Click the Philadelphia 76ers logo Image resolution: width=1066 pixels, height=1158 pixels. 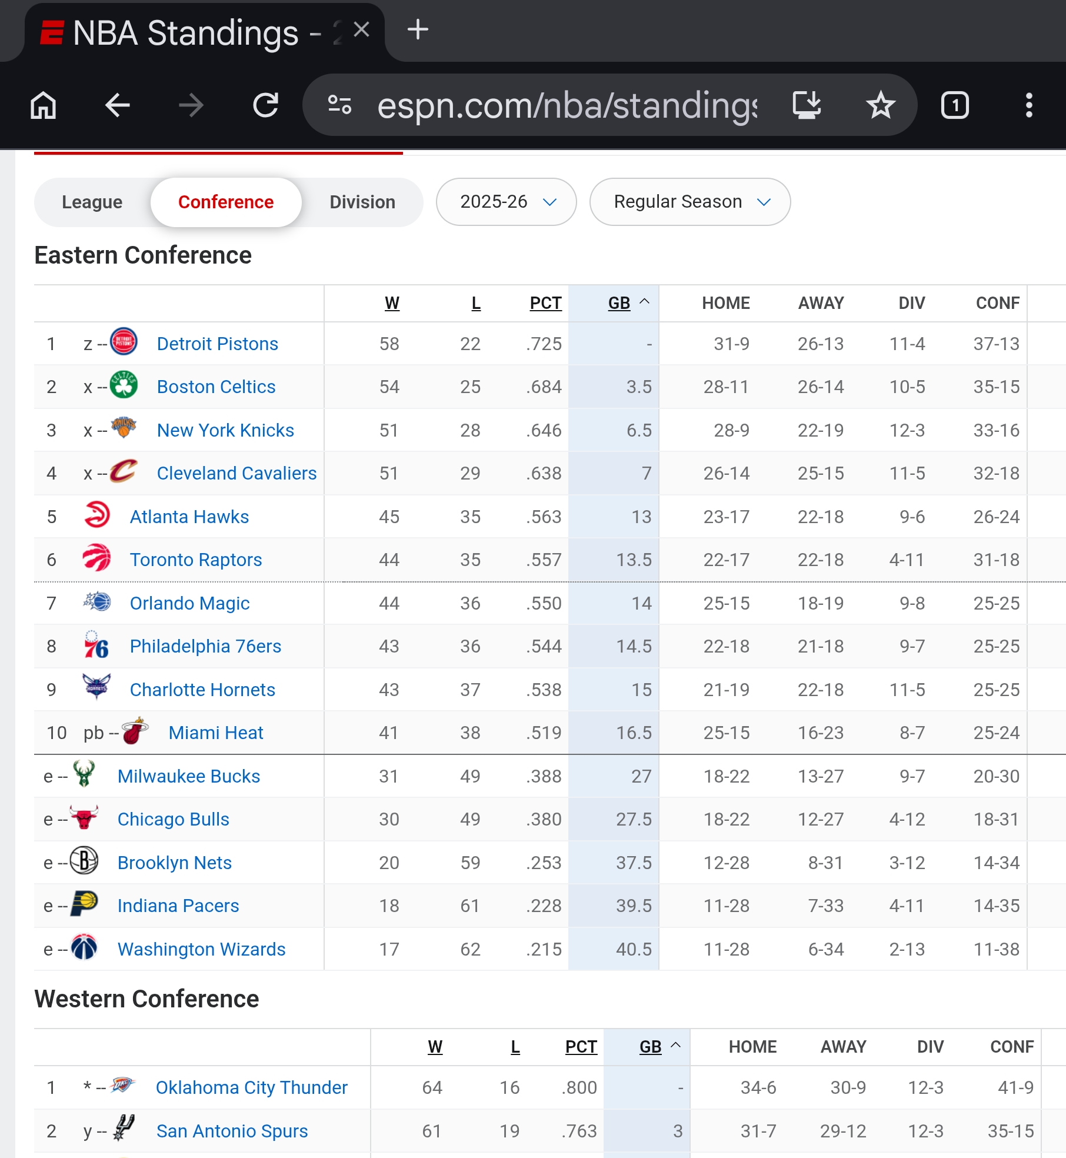point(97,644)
